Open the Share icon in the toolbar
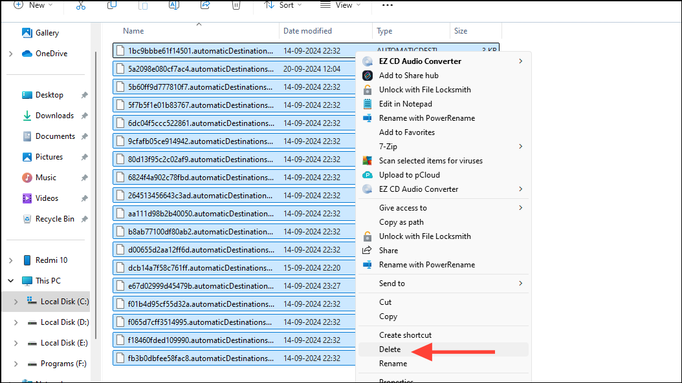 pyautogui.click(x=205, y=6)
